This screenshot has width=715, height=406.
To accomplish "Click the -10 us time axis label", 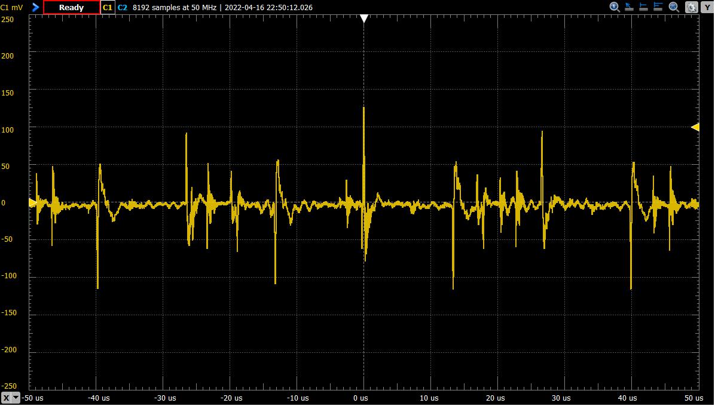I will pos(298,398).
